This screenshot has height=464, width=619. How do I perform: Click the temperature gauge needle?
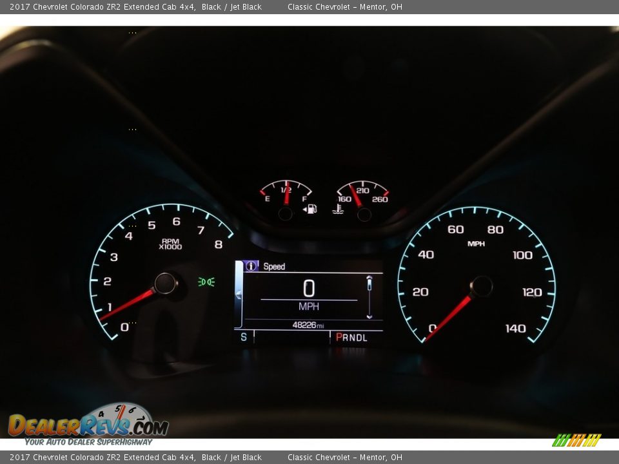[355, 196]
